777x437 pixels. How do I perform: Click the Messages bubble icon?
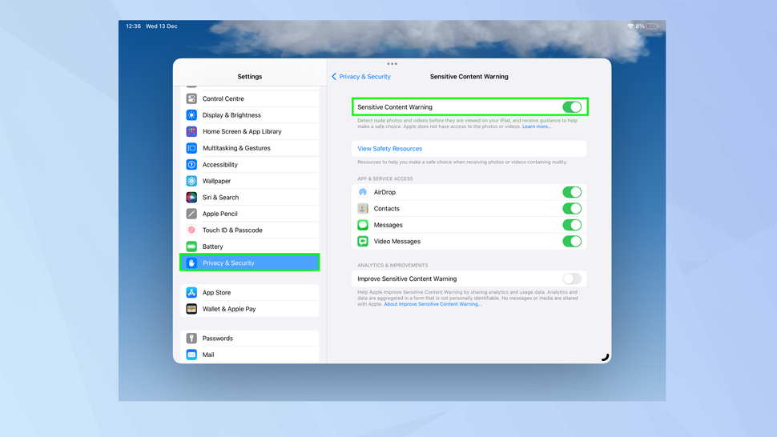pos(363,225)
